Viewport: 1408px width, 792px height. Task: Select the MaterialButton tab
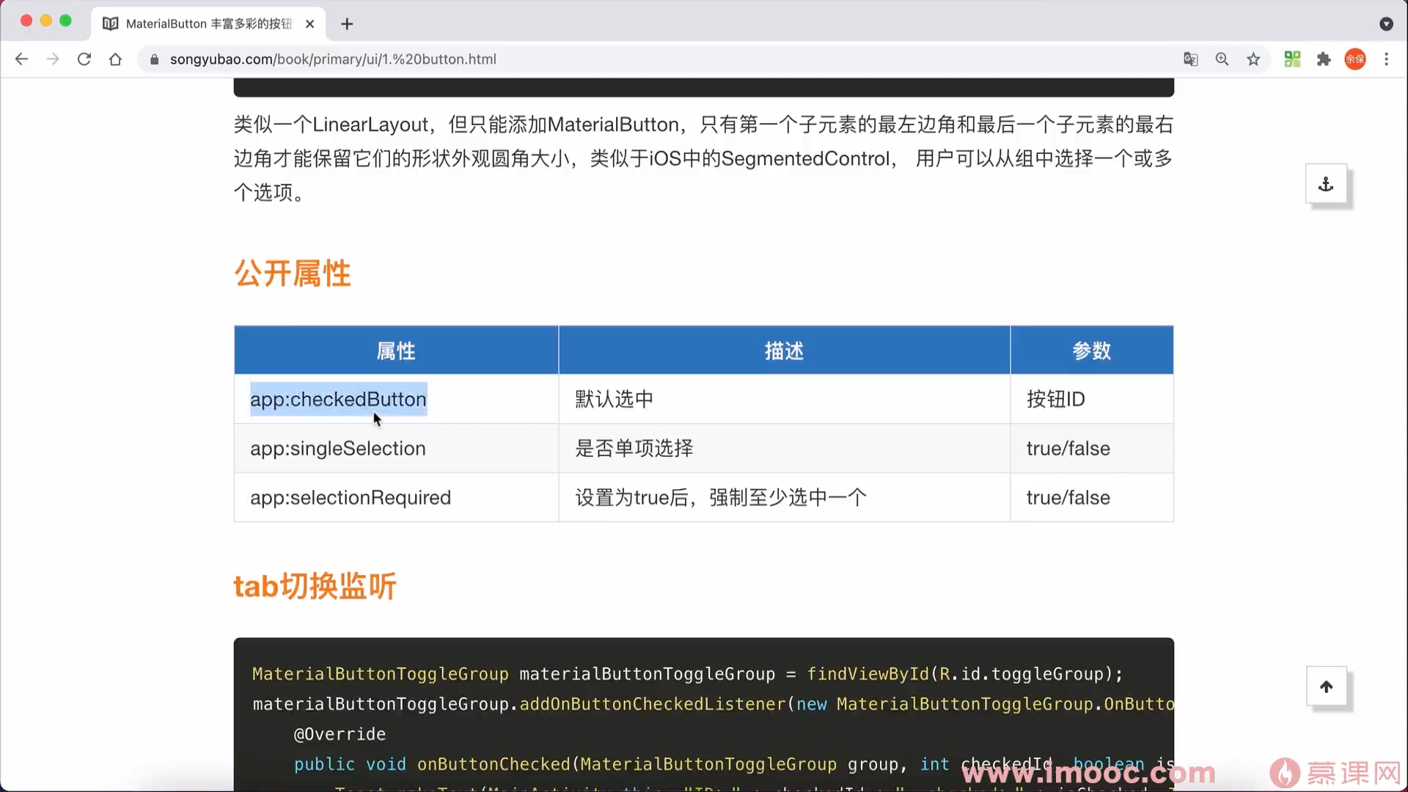(209, 24)
